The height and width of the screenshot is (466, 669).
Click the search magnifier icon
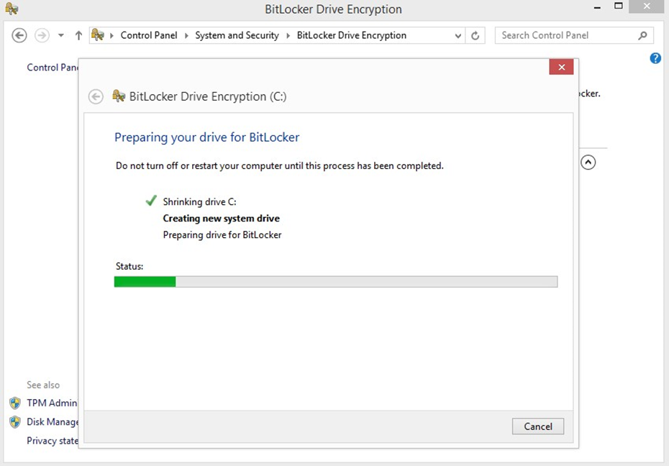tap(642, 35)
